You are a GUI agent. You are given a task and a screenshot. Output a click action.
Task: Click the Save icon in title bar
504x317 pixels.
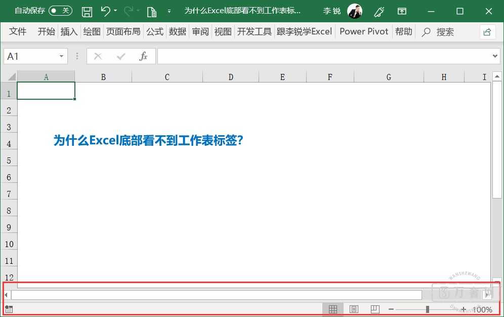point(87,11)
